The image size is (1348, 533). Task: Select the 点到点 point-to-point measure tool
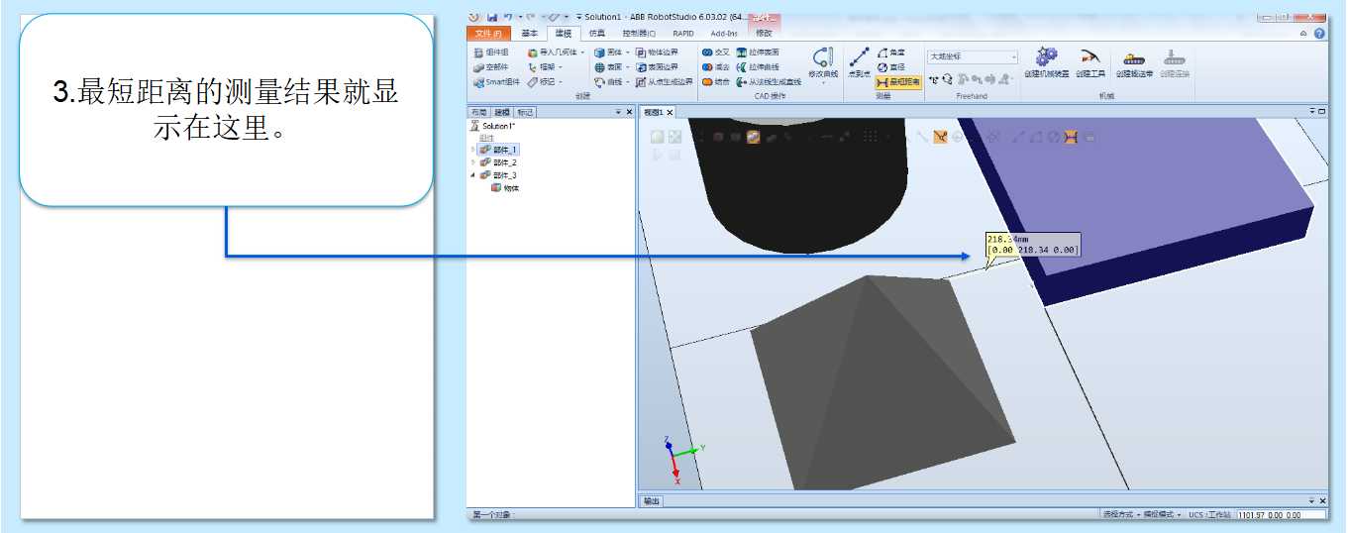(x=859, y=63)
